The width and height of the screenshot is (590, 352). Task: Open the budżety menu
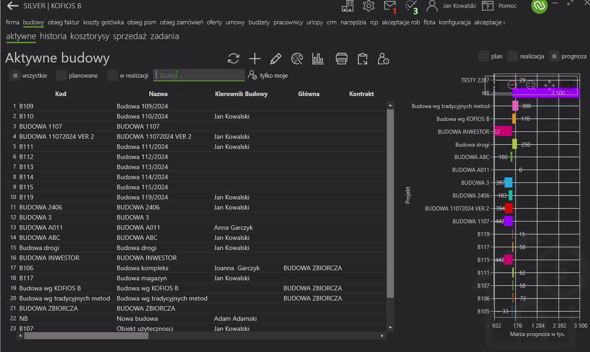[x=259, y=22]
